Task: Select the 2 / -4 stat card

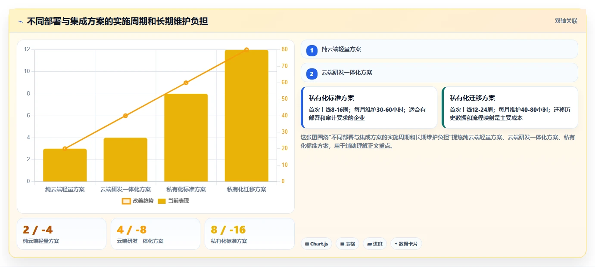Action: point(61,234)
